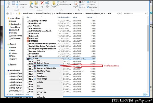Open the WinRAR Open dropdown in ribbon
This screenshot has width=153, height=103.
point(82,2)
